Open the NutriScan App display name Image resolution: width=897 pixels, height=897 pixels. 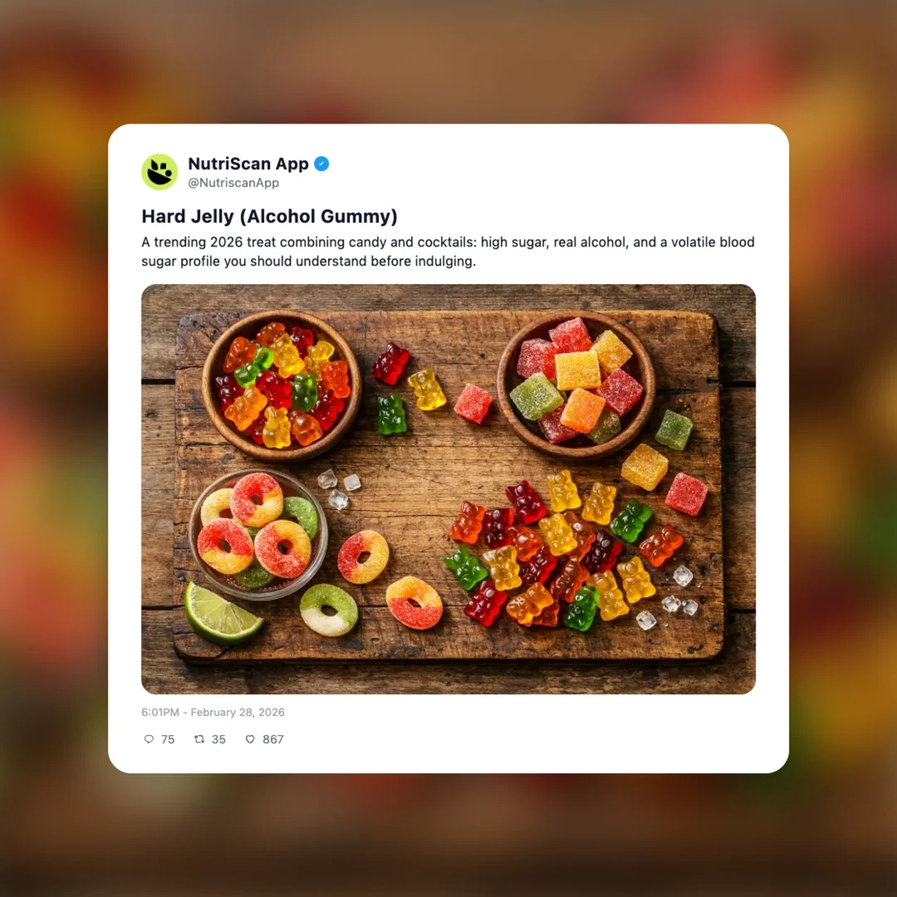click(x=248, y=164)
